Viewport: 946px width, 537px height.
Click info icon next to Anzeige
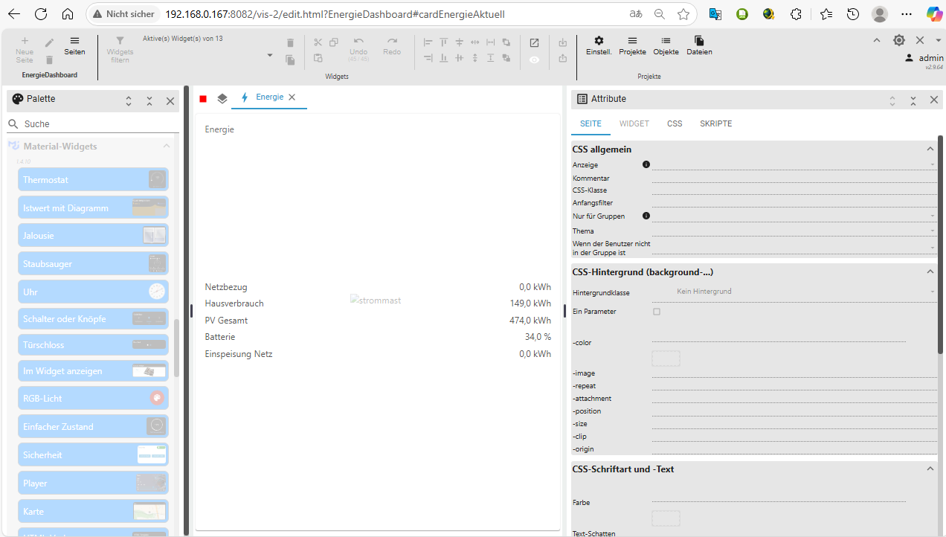[646, 164]
